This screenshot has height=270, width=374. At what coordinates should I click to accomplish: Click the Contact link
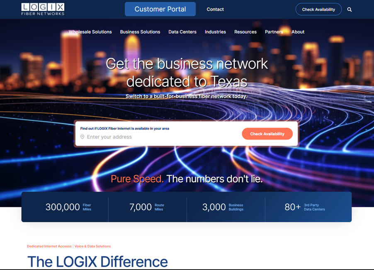(215, 9)
